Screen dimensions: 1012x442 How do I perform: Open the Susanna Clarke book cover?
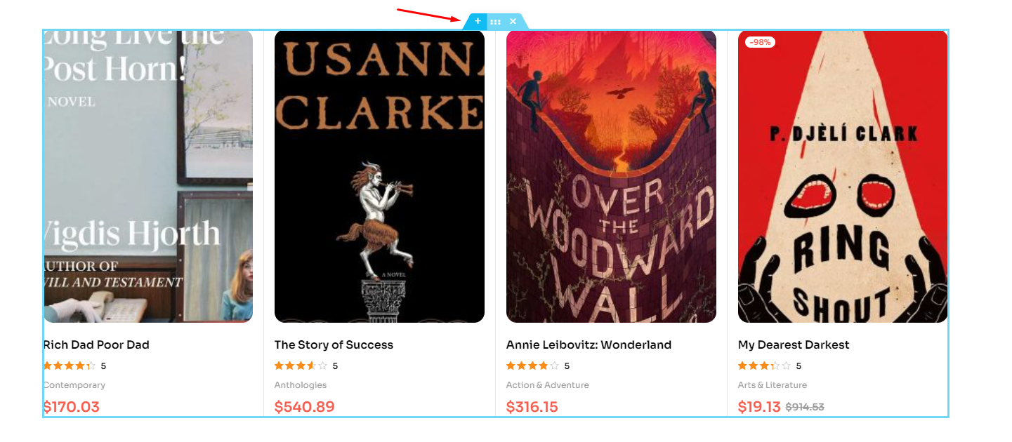point(379,176)
